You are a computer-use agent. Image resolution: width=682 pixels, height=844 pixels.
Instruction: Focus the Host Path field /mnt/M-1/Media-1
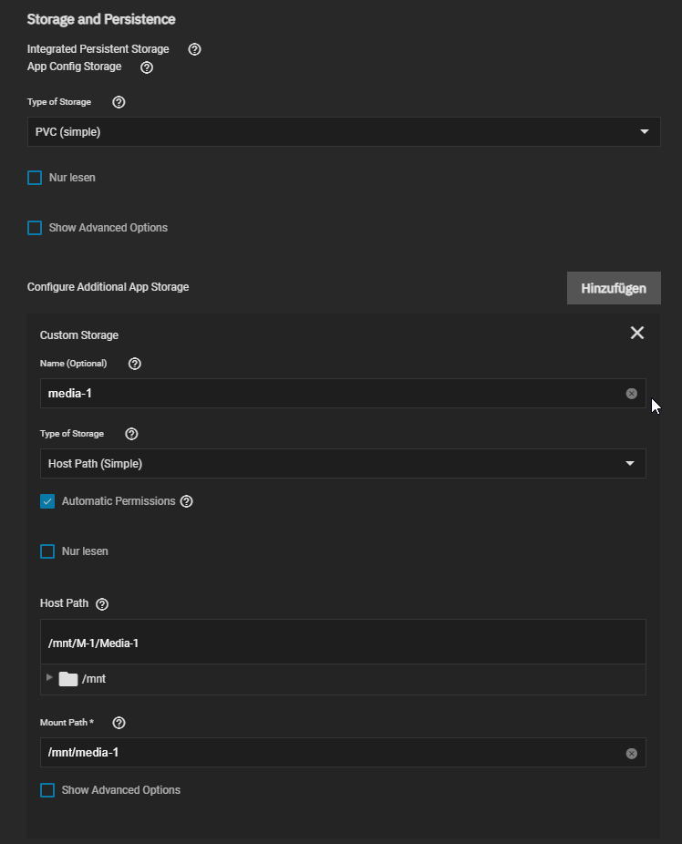[x=343, y=643]
